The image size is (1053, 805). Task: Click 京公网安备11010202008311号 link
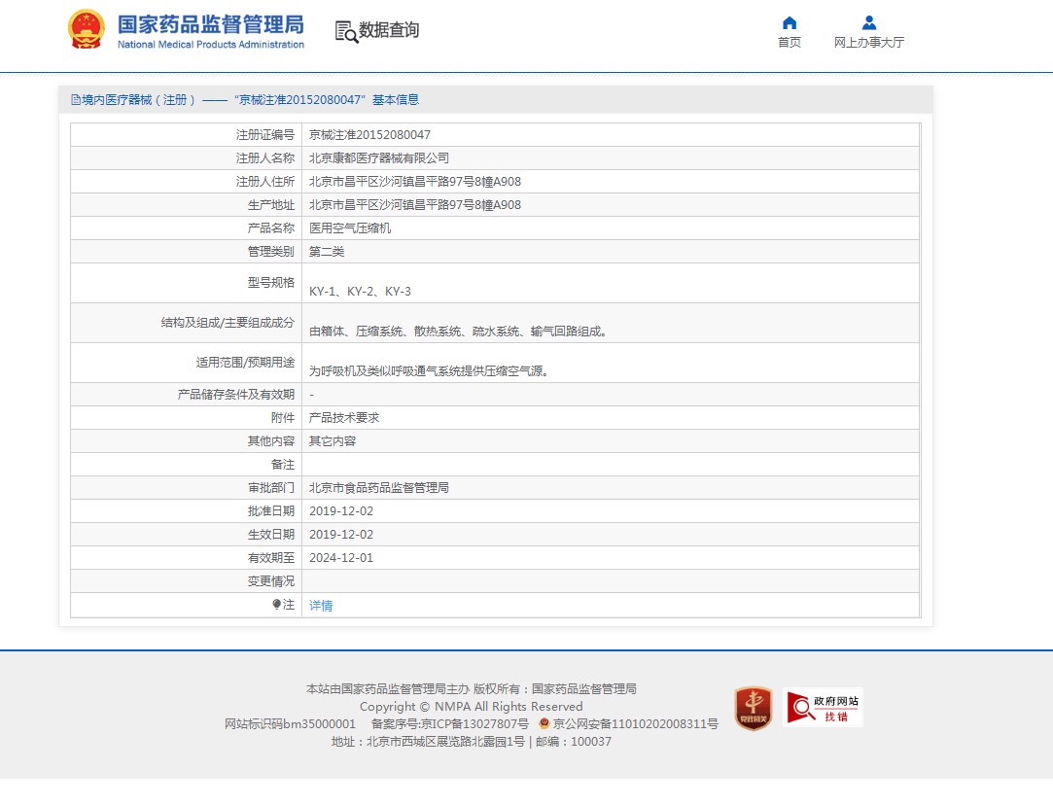[x=635, y=723]
